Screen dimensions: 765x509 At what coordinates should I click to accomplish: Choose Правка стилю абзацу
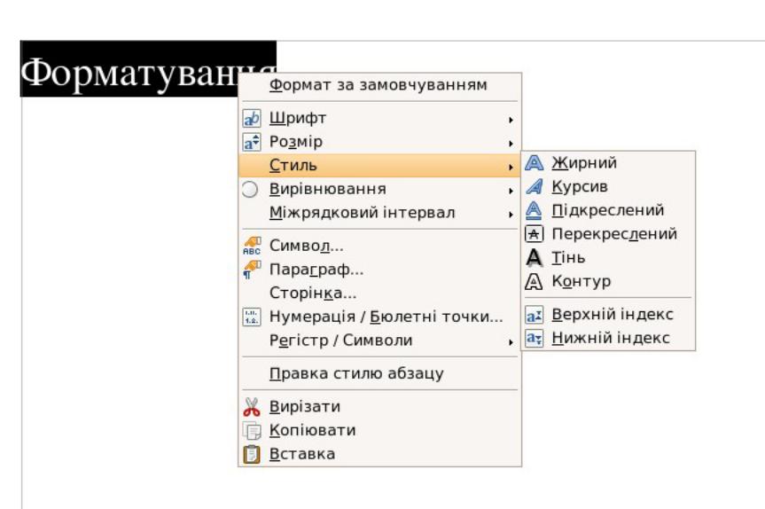(x=379, y=374)
